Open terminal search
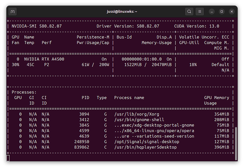 coord(189,12)
